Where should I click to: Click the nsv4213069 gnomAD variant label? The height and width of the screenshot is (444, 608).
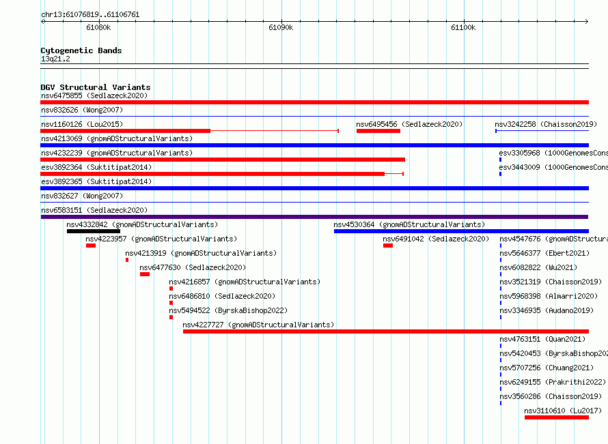click(117, 138)
